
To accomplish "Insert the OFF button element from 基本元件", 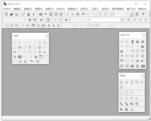I will [x=127, y=42].
